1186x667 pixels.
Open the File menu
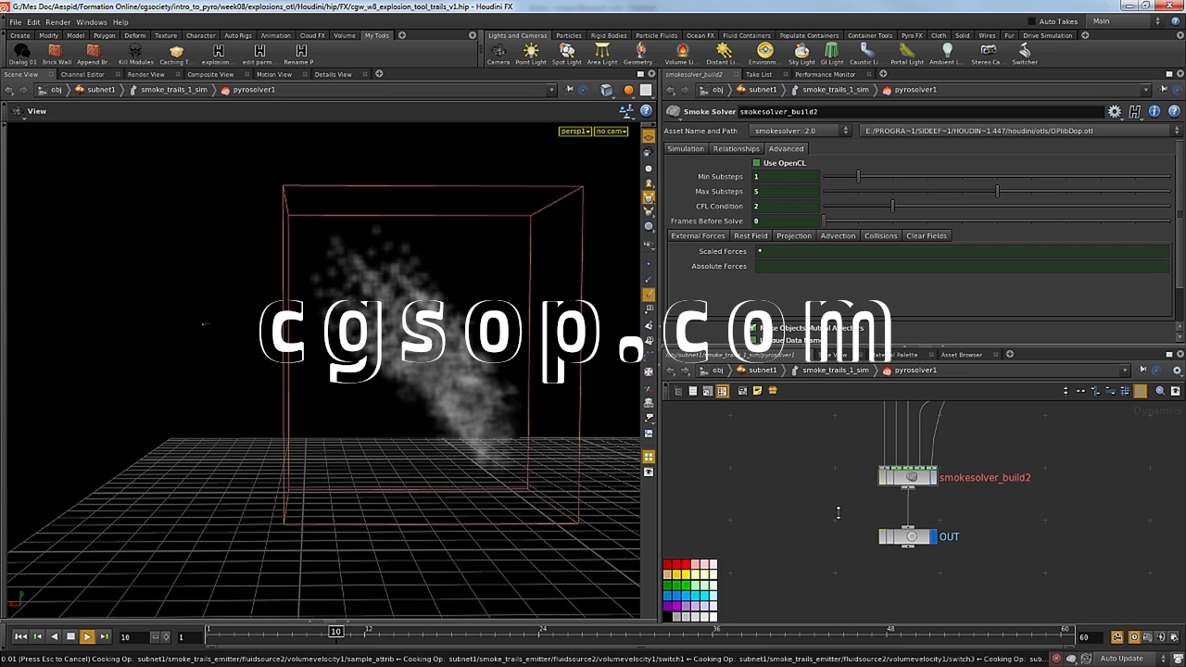click(x=16, y=22)
